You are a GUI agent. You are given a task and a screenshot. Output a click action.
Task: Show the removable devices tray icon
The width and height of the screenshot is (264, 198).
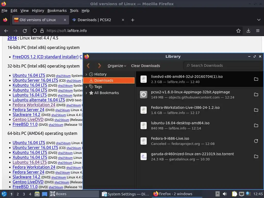[x=218, y=194]
